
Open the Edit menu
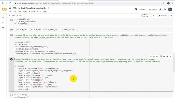(x=14, y=11)
